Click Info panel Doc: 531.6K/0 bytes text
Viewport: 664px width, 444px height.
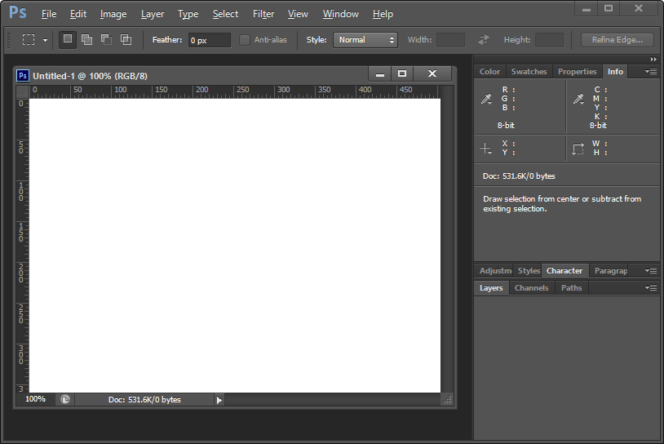[519, 175]
